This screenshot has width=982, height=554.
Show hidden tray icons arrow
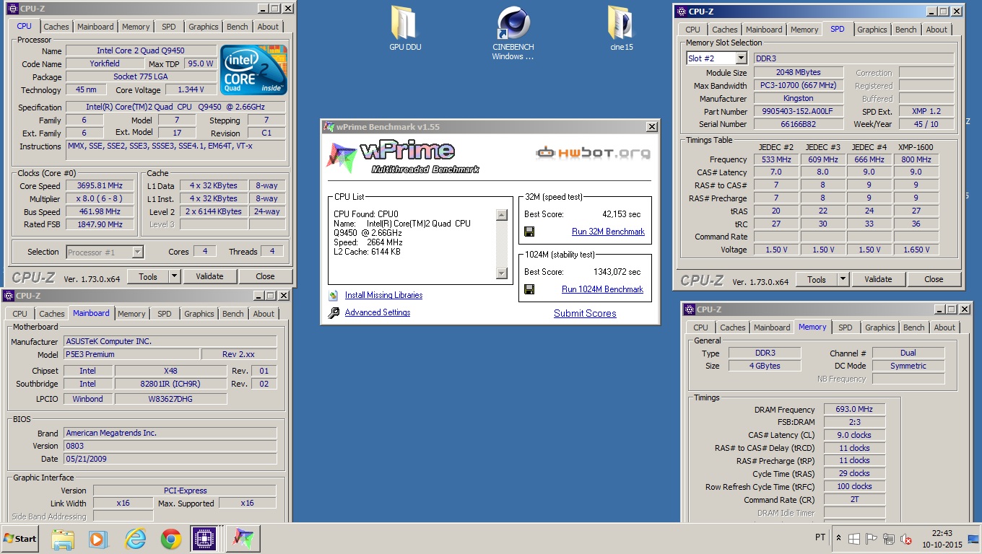[838, 539]
